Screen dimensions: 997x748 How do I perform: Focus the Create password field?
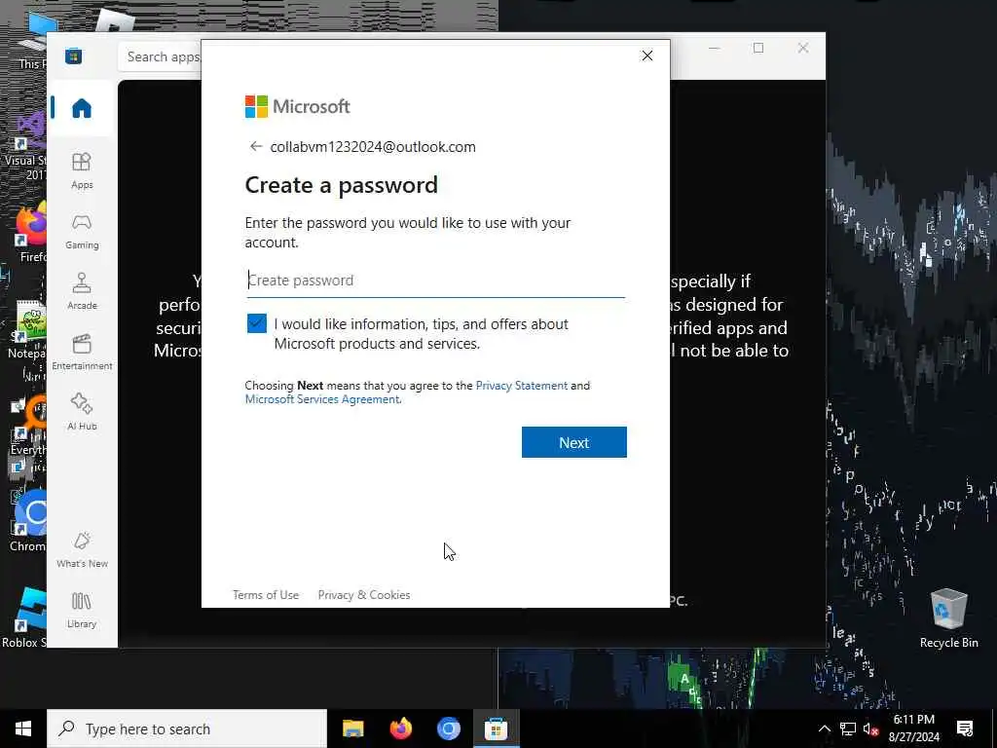tap(435, 280)
